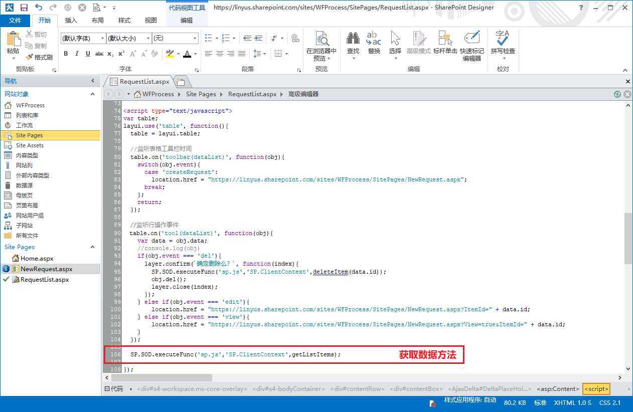This screenshot has width=633, height=412.
Task: Click the text highlight color button
Action: [170, 54]
